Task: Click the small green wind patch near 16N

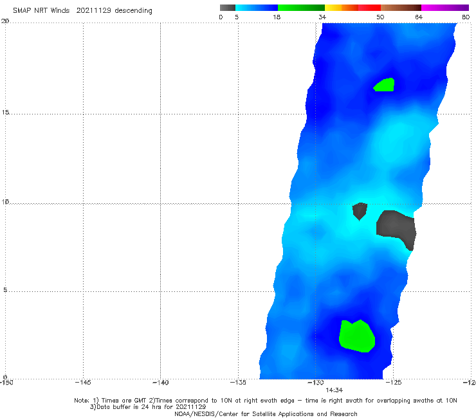Action: 384,85
